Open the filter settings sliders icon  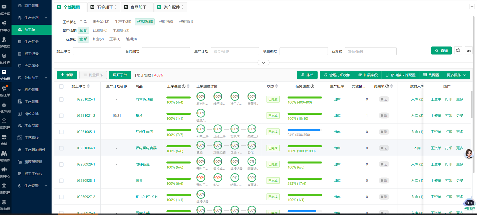click(x=469, y=50)
